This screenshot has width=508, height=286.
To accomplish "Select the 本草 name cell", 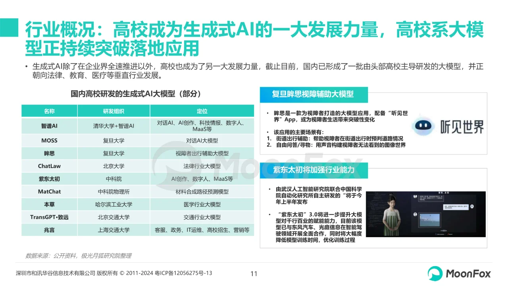I will point(49,205).
